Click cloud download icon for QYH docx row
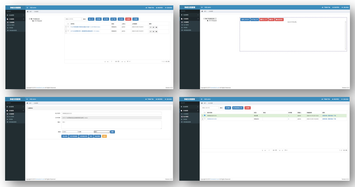The height and width of the screenshot is (187, 355). pos(156,31)
